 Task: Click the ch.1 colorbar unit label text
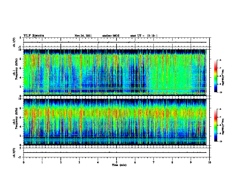[x=223, y=78]
